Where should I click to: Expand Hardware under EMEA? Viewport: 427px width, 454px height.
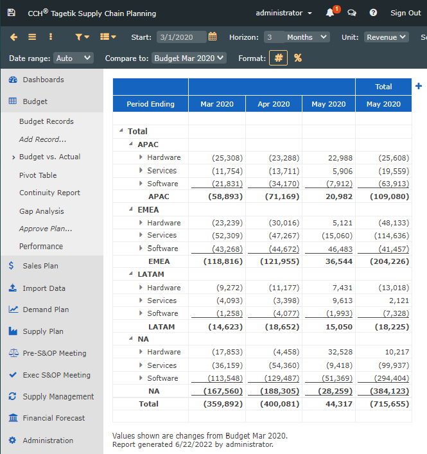pyautogui.click(x=141, y=222)
